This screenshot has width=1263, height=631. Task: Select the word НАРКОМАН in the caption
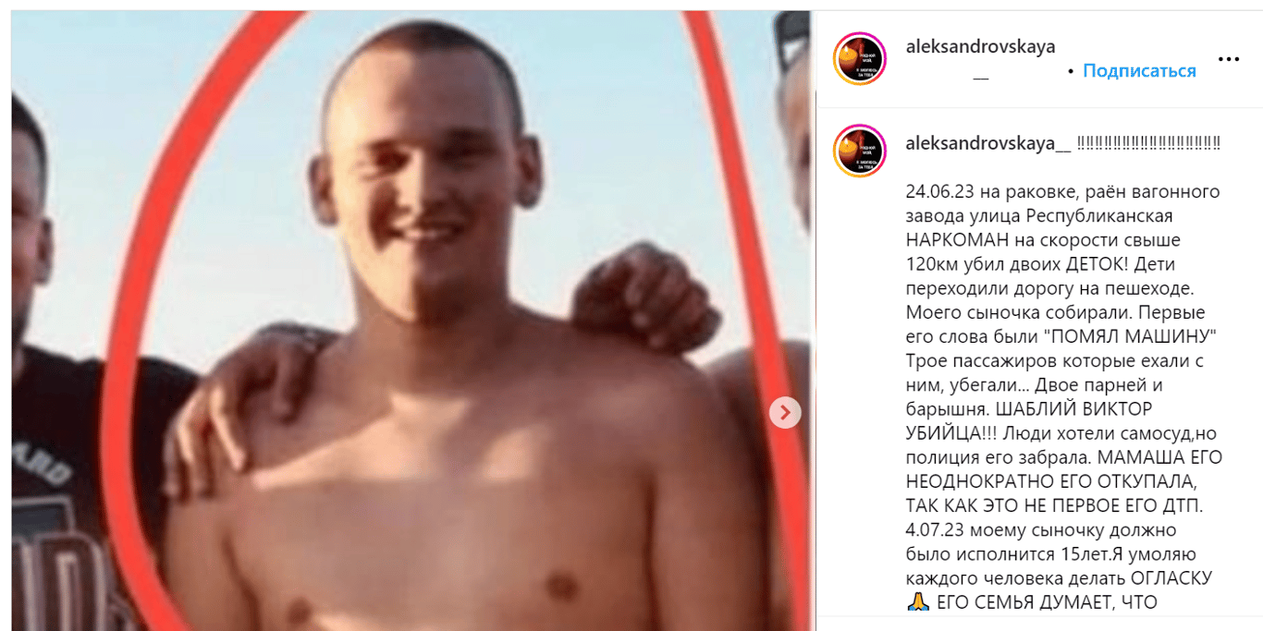click(x=952, y=240)
